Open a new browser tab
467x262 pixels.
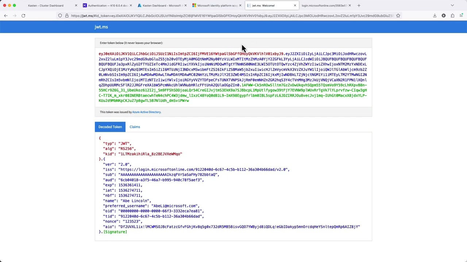[x=359, y=5]
